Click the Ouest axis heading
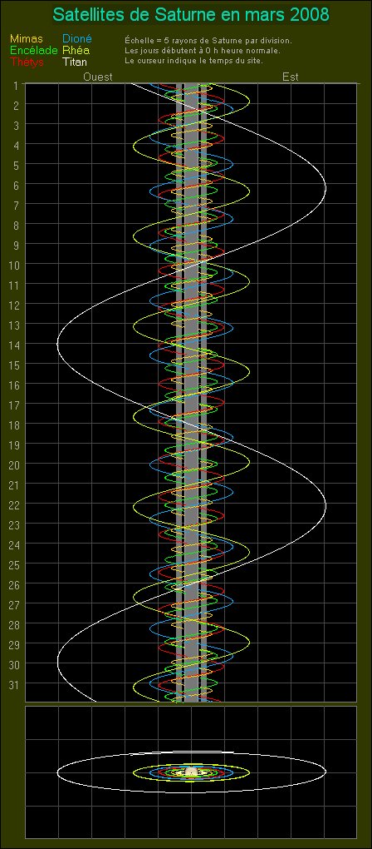The height and width of the screenshot is (849, 372). click(98, 77)
